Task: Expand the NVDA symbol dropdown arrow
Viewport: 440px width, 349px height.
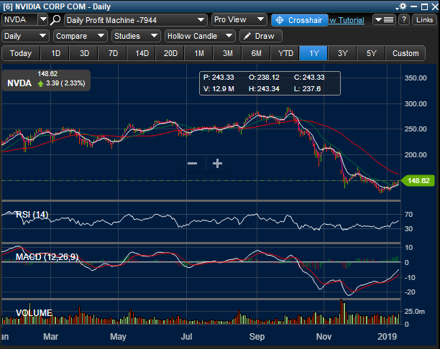Action: click(43, 19)
